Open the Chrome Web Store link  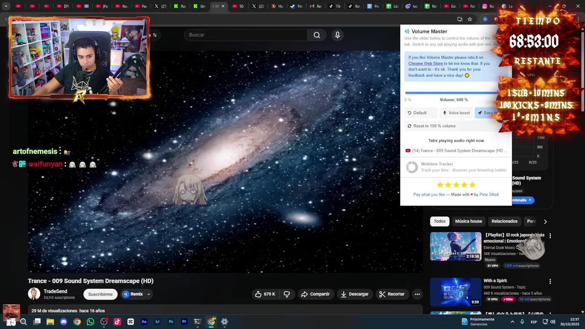425,64
